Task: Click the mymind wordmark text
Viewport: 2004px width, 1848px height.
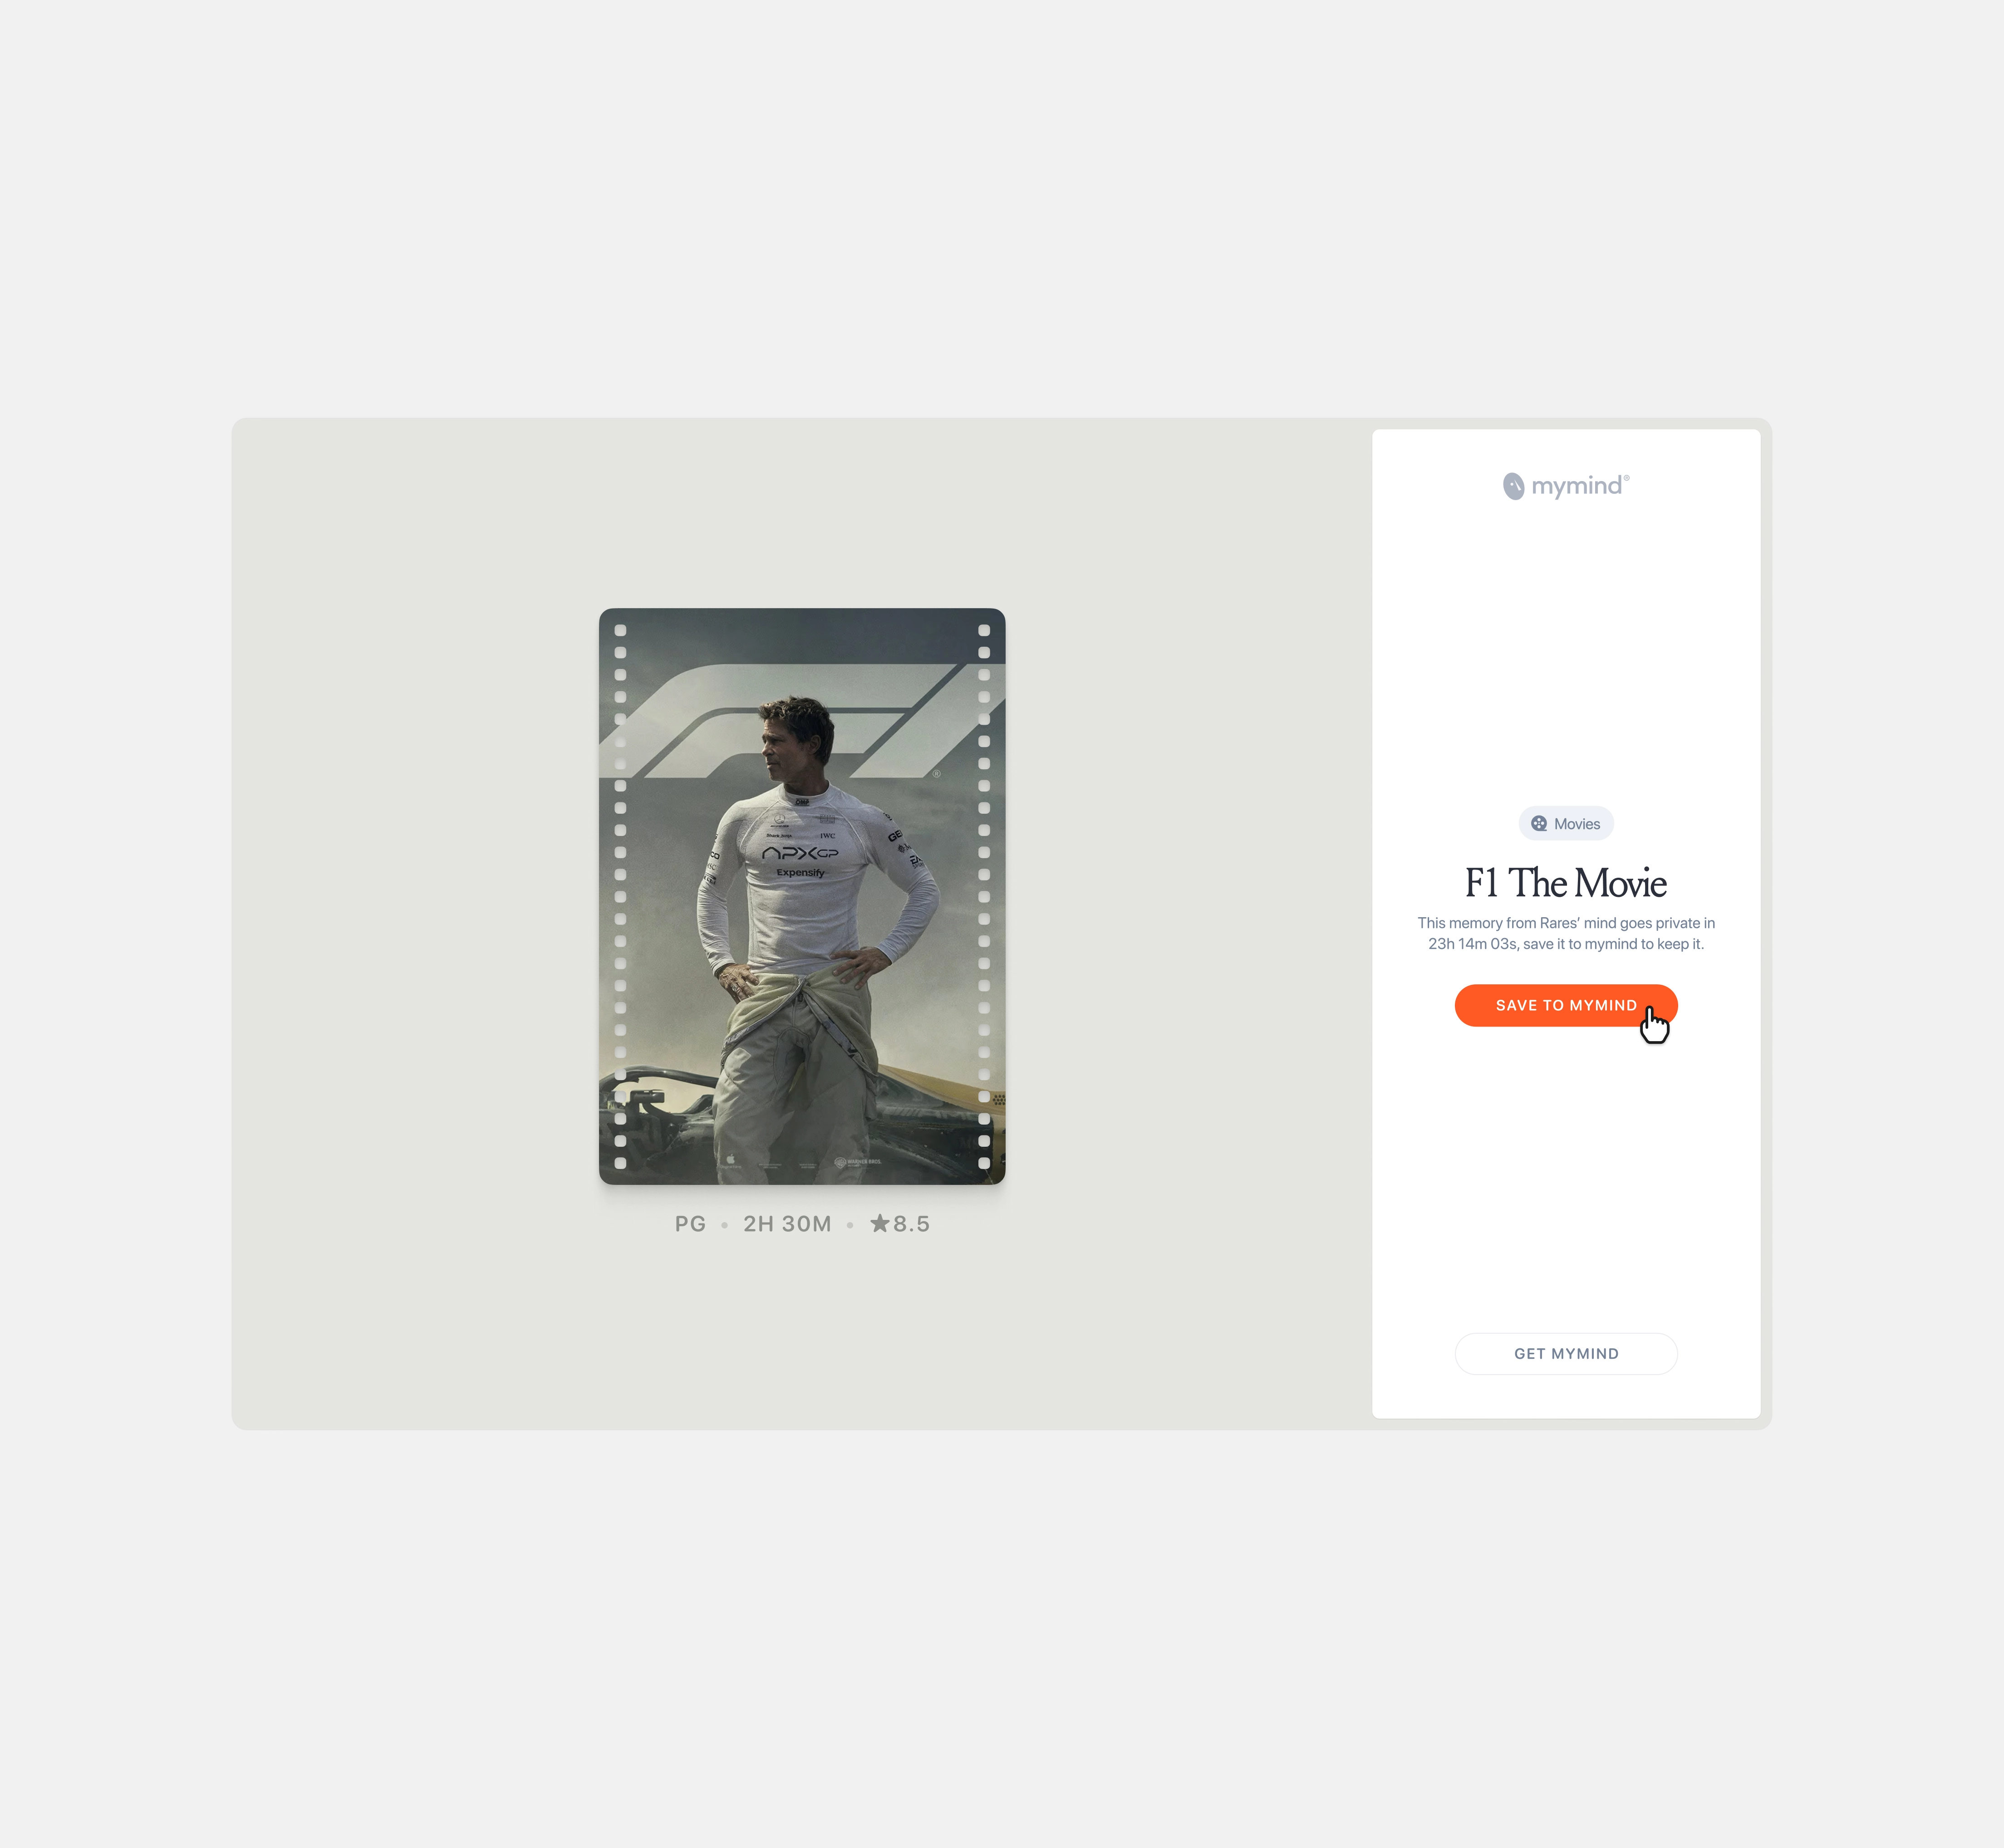Action: click(x=1576, y=487)
